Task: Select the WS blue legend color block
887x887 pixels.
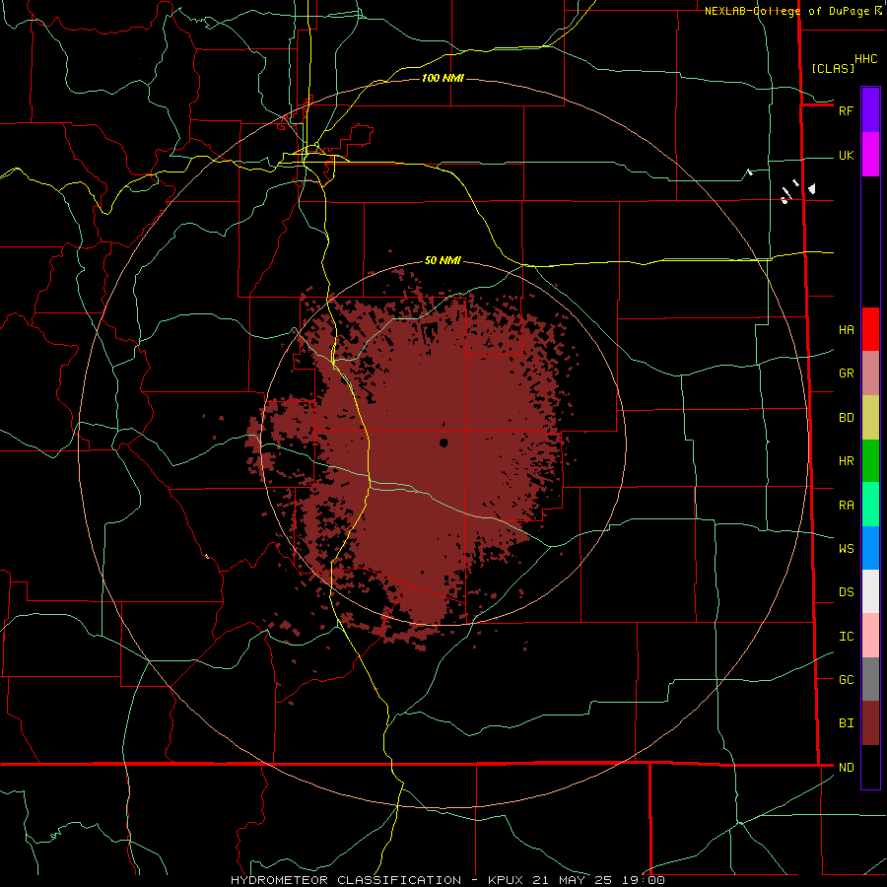Action: click(x=870, y=548)
